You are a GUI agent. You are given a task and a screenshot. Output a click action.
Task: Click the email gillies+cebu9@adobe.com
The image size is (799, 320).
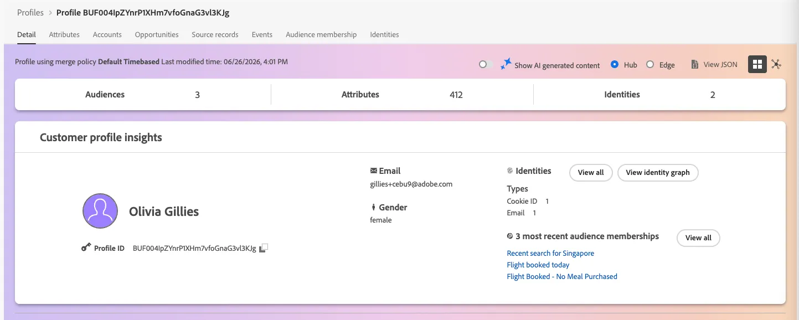[x=411, y=184]
